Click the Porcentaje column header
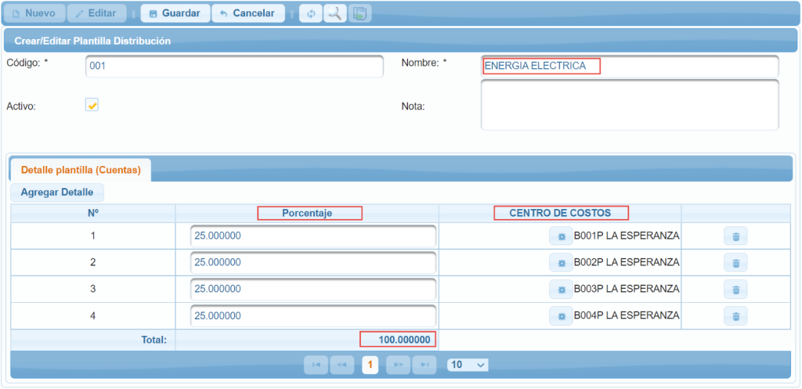Viewport: 802px width, 389px height. [307, 213]
